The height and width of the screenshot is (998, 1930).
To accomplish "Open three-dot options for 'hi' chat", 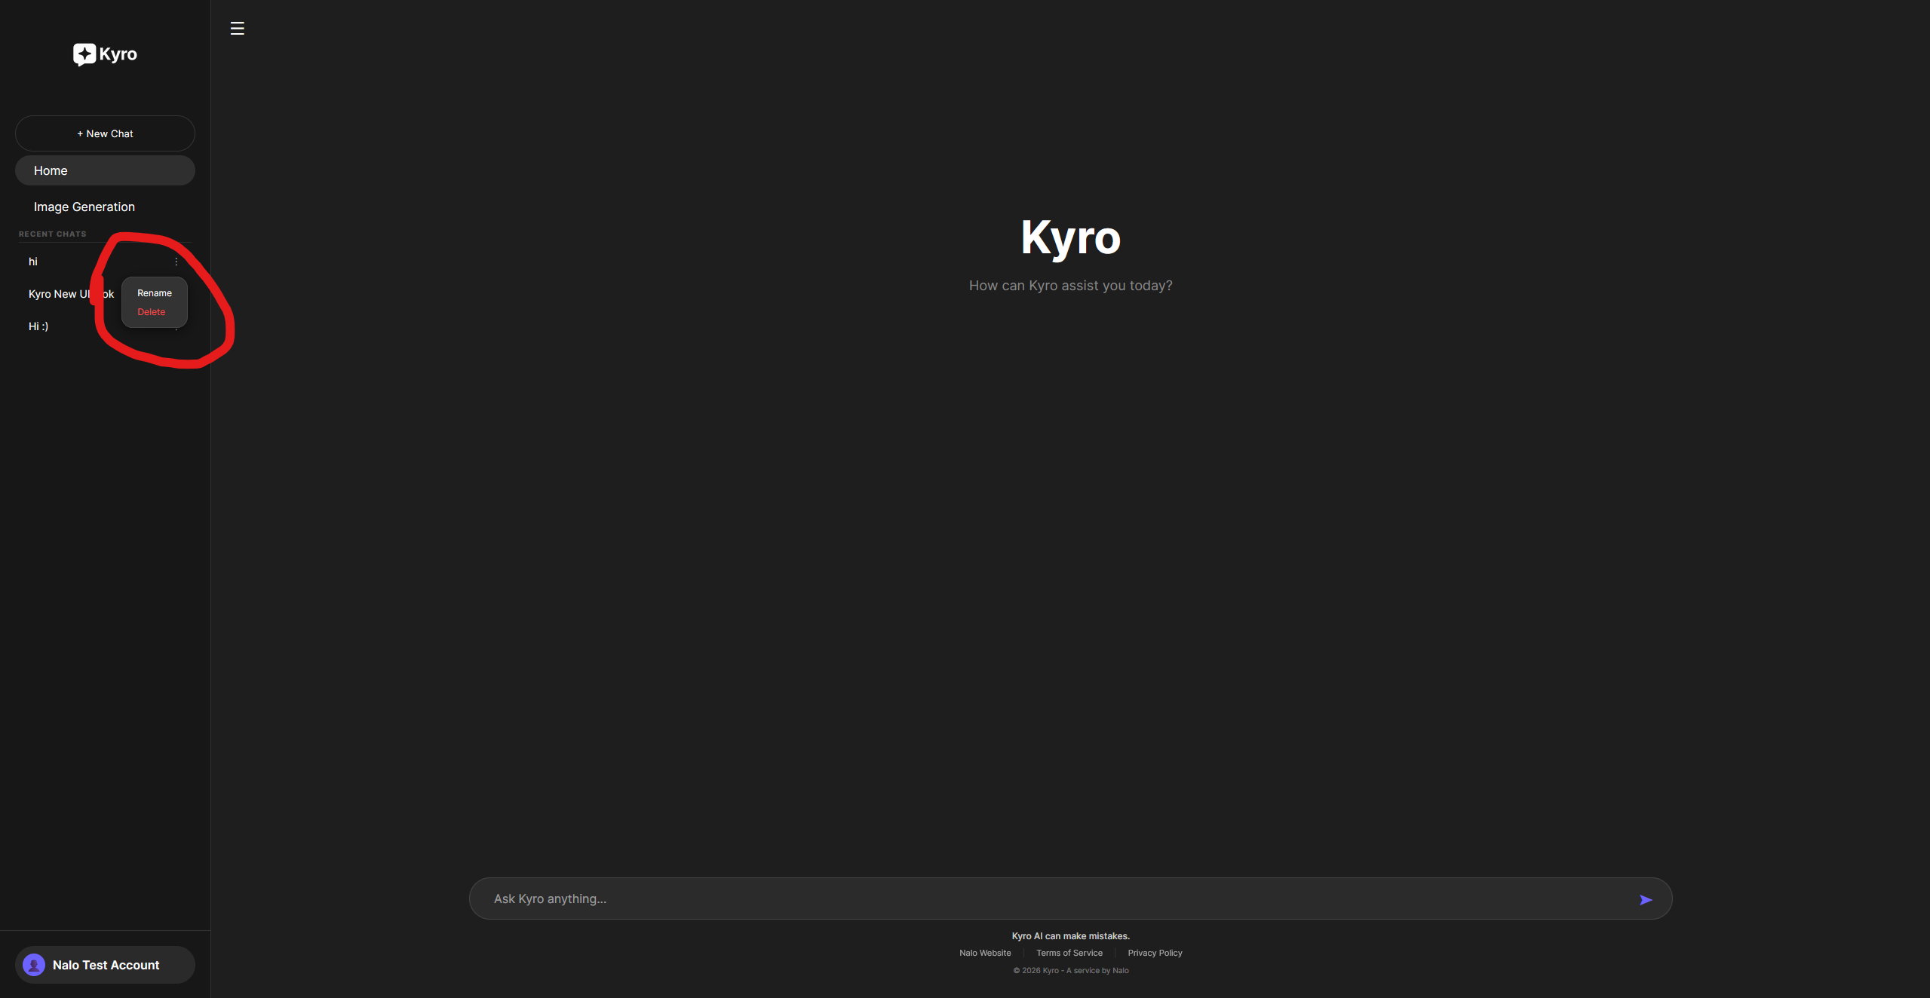I will click(176, 262).
